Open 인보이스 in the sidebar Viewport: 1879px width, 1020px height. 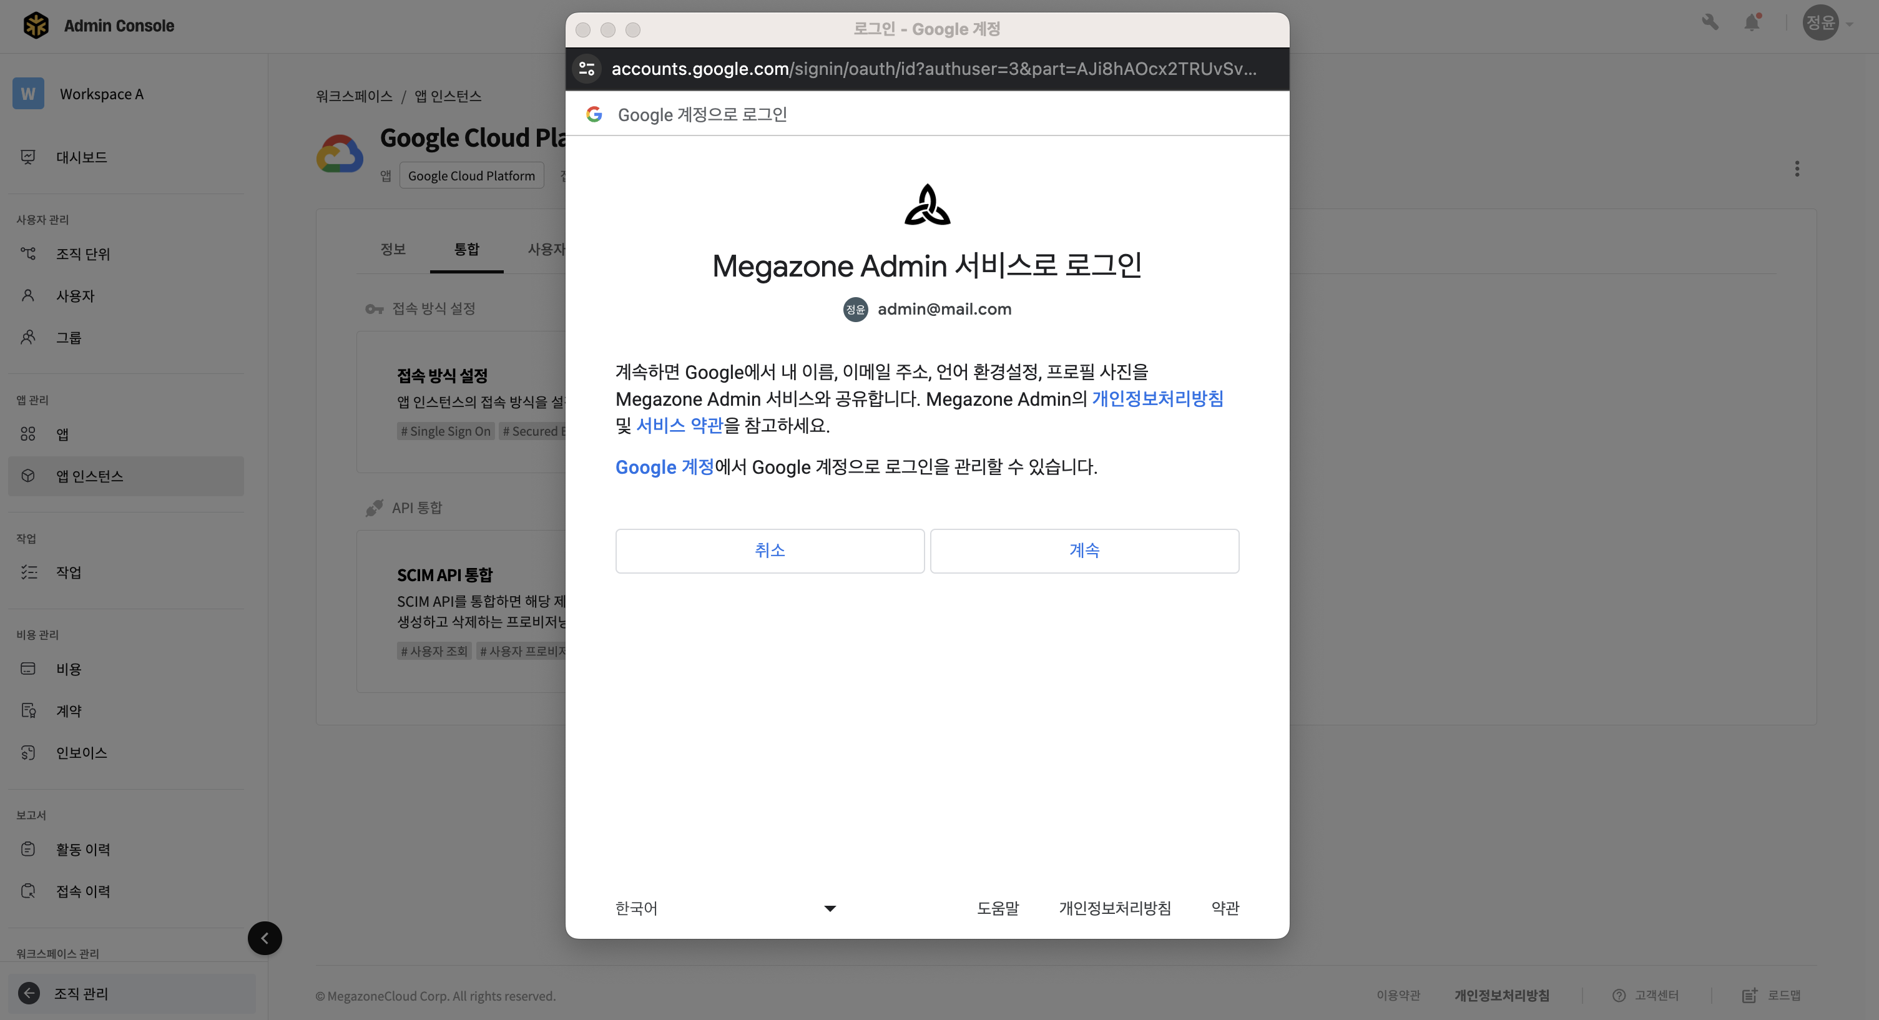126,753
